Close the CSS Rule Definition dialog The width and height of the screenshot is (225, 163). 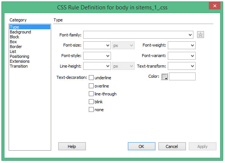[214, 6]
